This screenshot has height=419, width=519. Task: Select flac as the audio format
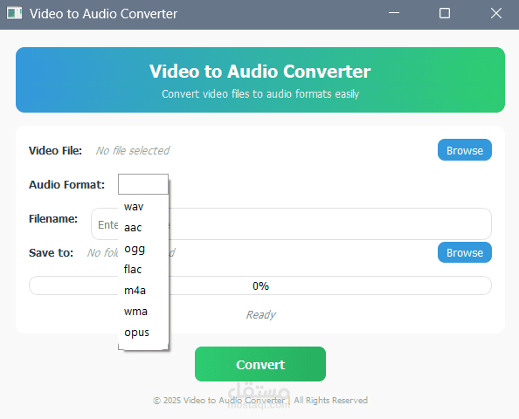(x=143, y=270)
